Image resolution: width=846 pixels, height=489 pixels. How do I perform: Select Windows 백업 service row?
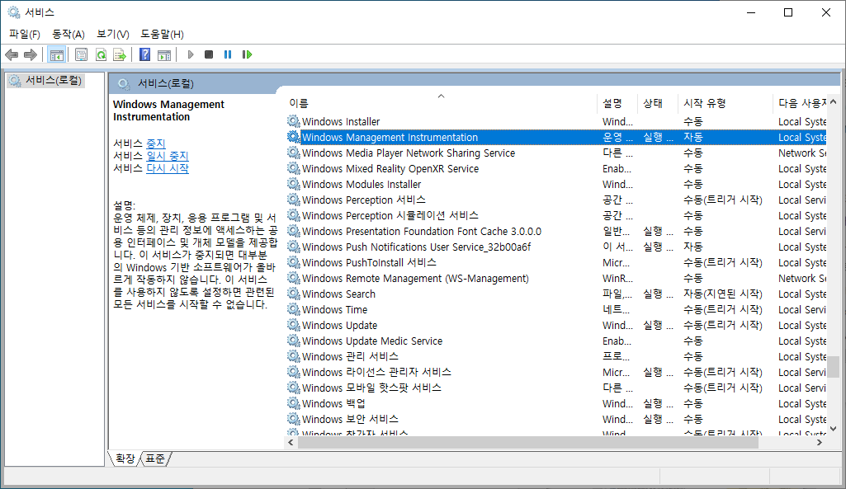click(556, 403)
